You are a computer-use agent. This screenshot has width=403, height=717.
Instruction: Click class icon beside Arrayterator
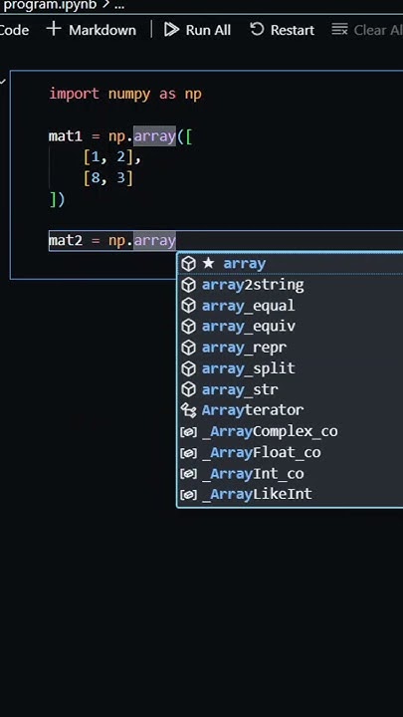(188, 410)
